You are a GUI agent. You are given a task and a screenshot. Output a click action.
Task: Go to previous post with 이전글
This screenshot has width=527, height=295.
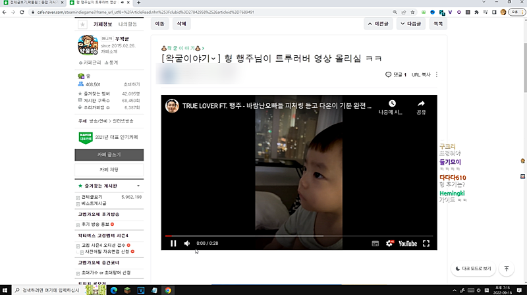379,24
